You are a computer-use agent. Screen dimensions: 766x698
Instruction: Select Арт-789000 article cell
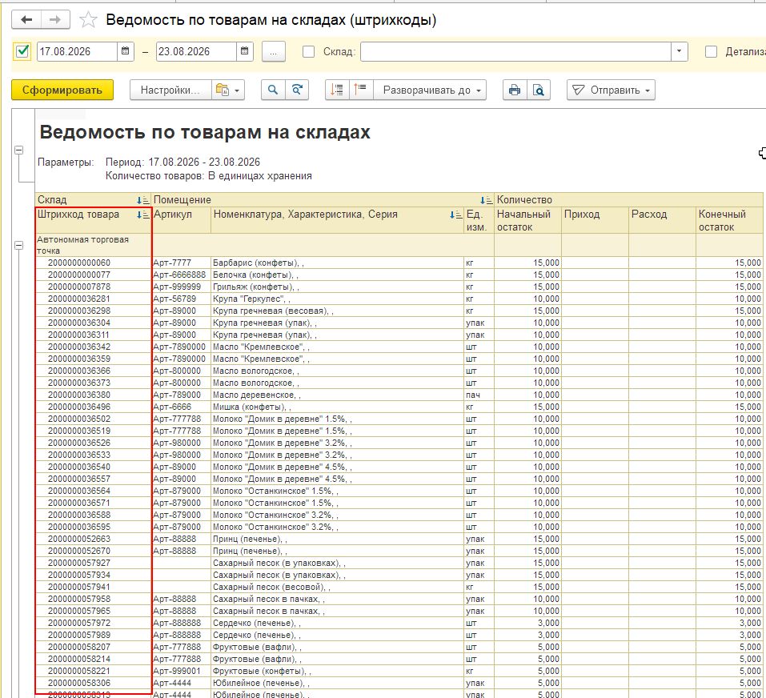[181, 395]
